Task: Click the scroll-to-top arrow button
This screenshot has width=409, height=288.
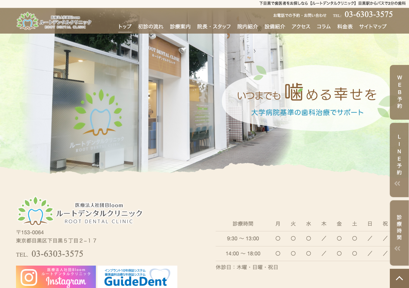Action: [x=399, y=278]
